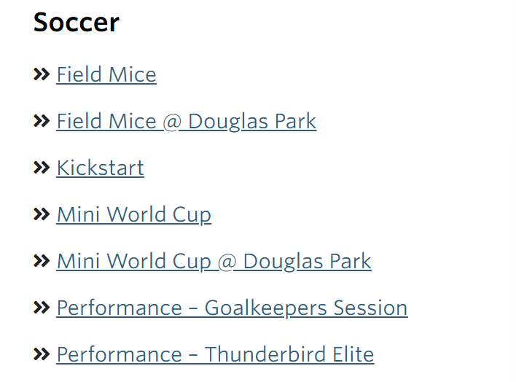Viewport: 516px width, 382px height.
Task: Click the @ symbol in Field Mice link
Action: 172,121
